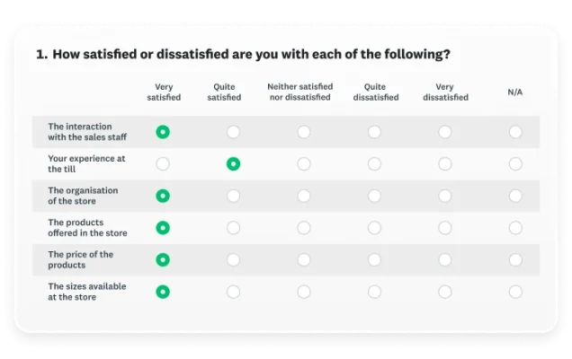Pick Quite satisfied for price of the products

233,259
